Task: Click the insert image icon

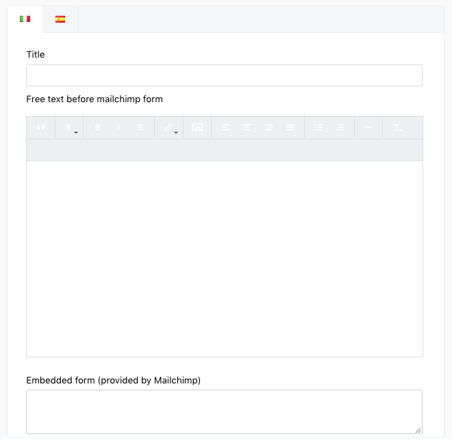Action: point(197,128)
